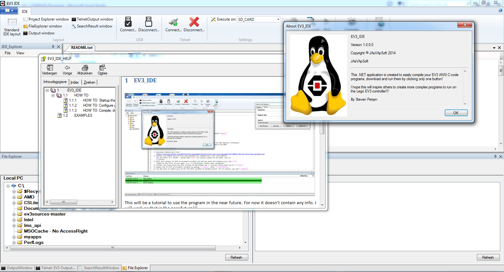Expand the PerfLogs folder
Viewport: 504px width, 272px height.
tap(14, 243)
